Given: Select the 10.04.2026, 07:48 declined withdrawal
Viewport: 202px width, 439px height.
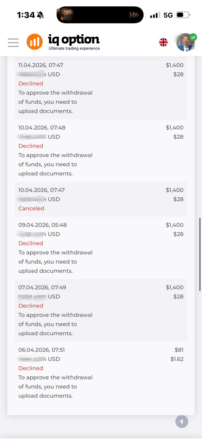Looking at the screenshot, I should pyautogui.click(x=101, y=150).
